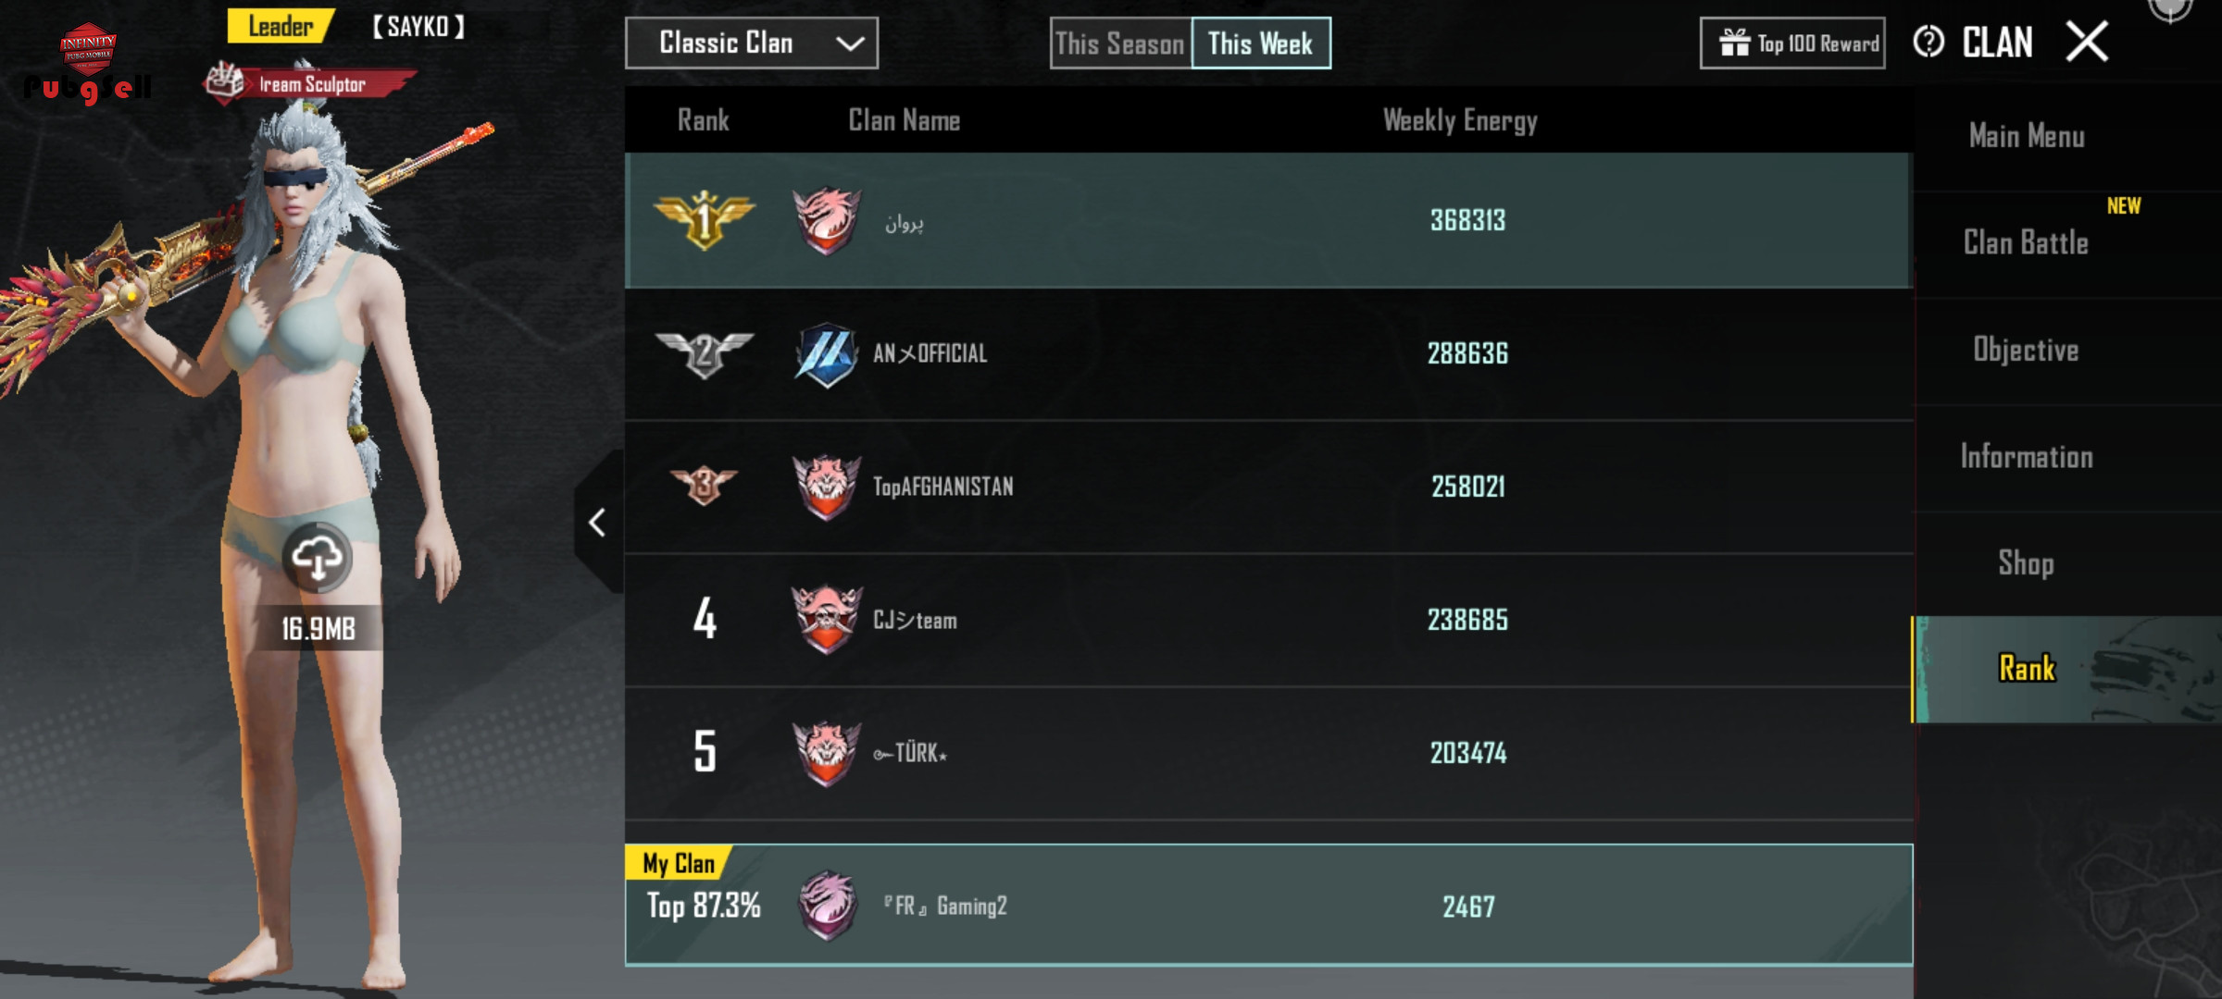
Task: Switch ranking to This Season
Action: coord(1120,43)
